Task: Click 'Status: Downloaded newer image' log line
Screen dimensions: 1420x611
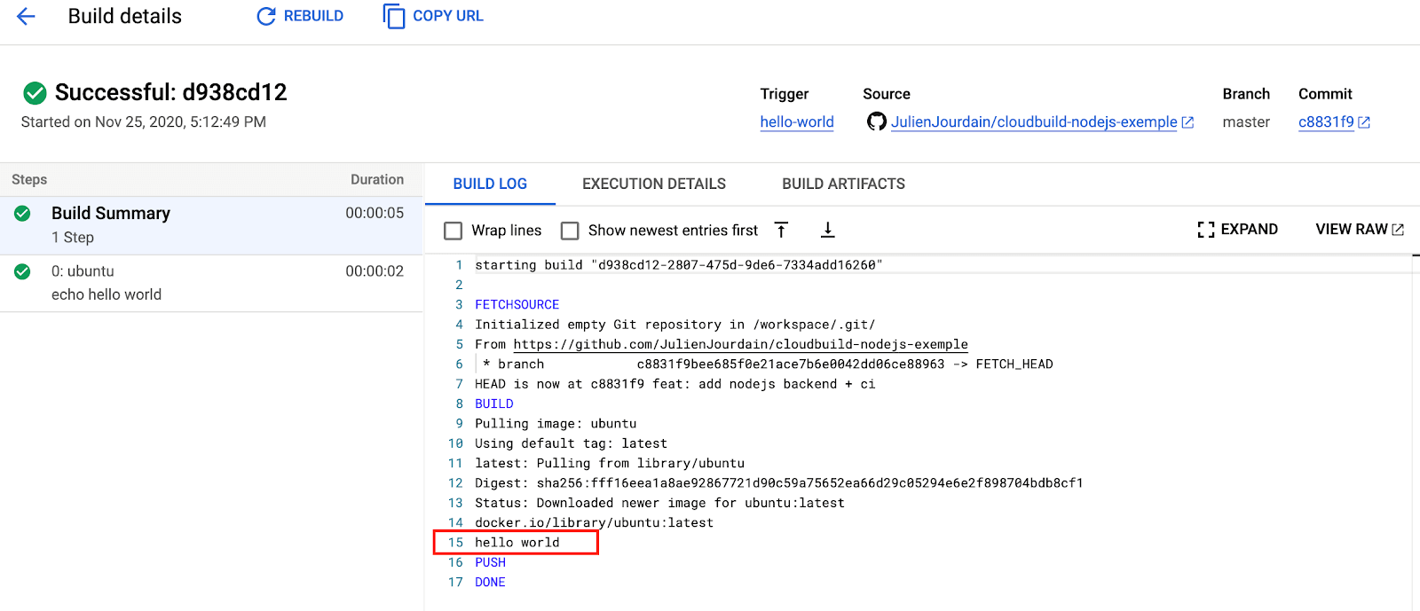Action: click(x=659, y=503)
